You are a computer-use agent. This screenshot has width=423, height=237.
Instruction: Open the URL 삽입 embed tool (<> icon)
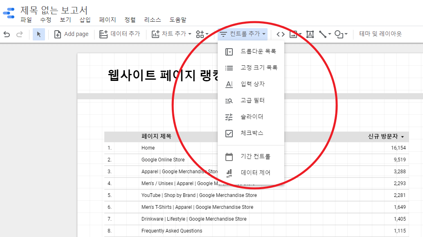click(x=280, y=34)
